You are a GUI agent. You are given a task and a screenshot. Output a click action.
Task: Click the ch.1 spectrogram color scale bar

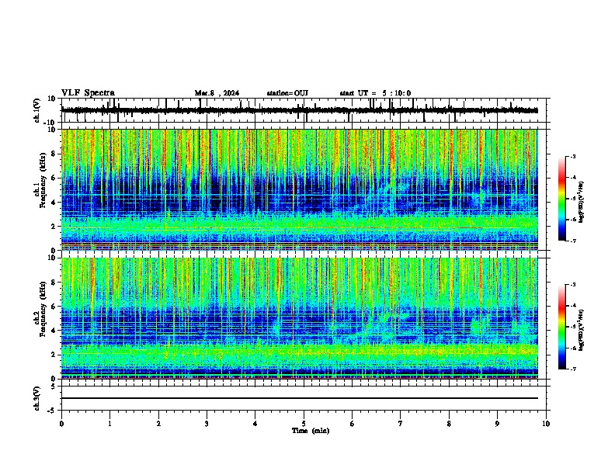562,199
